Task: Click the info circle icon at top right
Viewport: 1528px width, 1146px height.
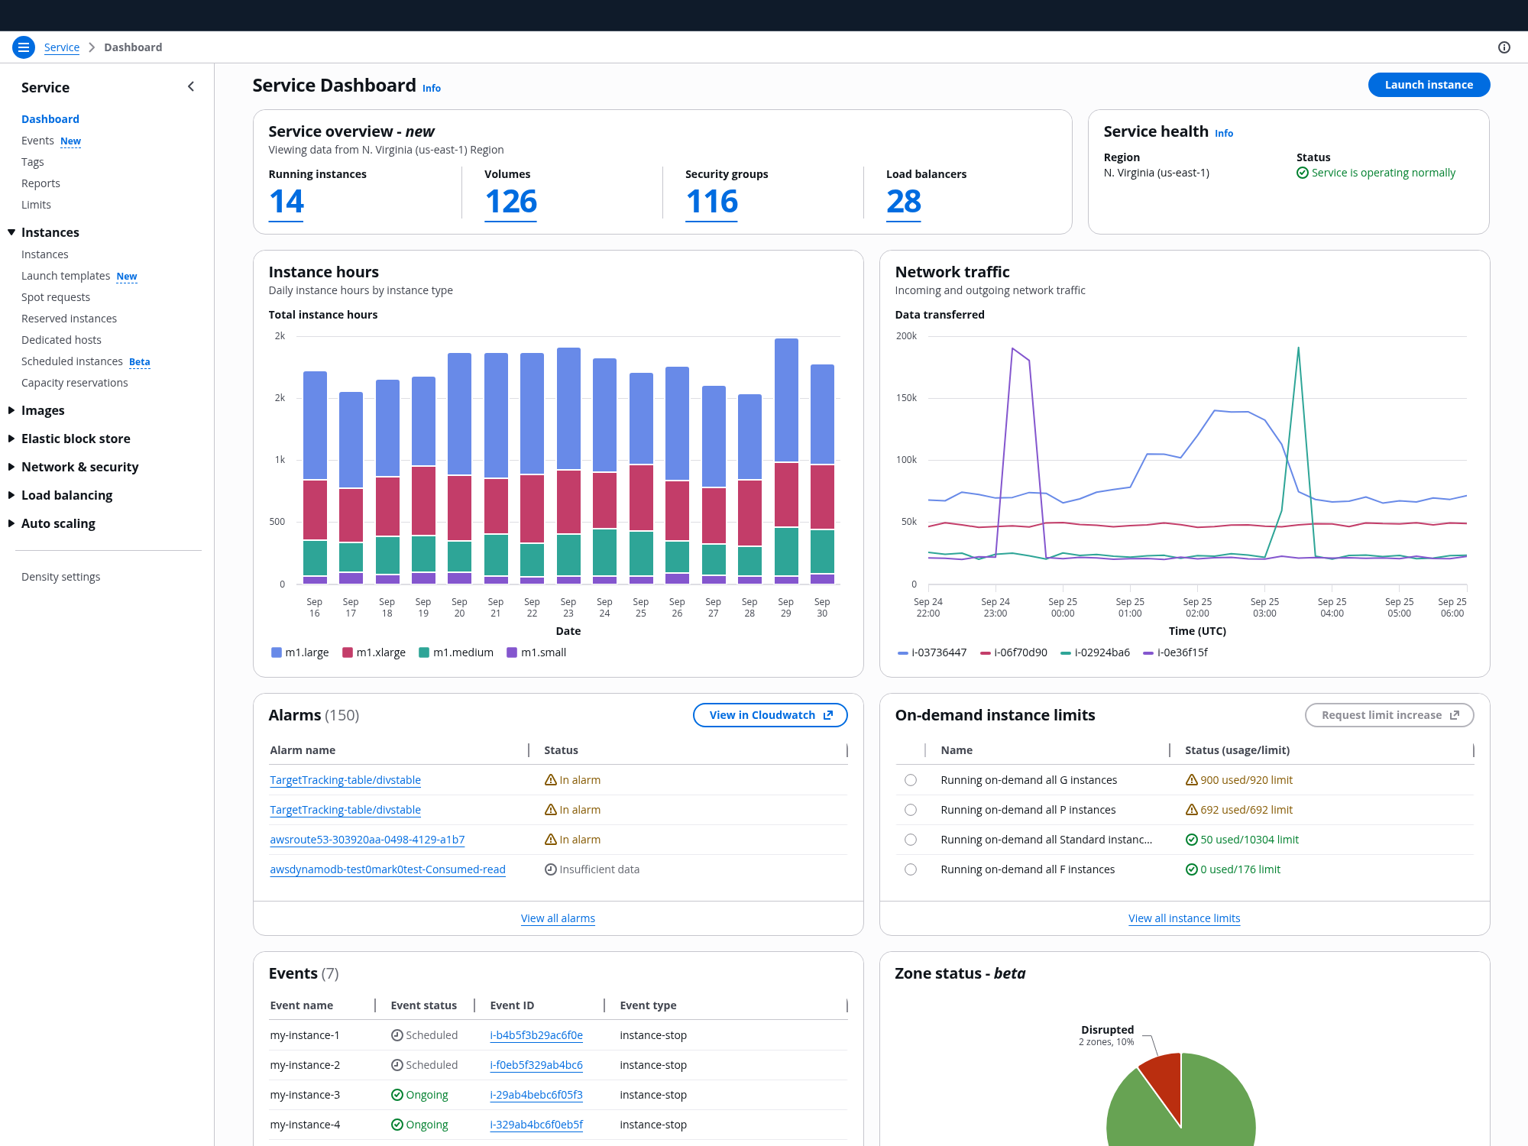Action: coord(1504,47)
